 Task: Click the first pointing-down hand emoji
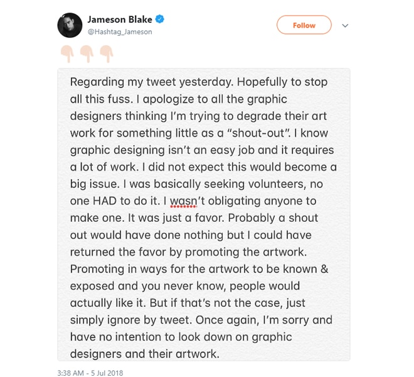point(67,53)
